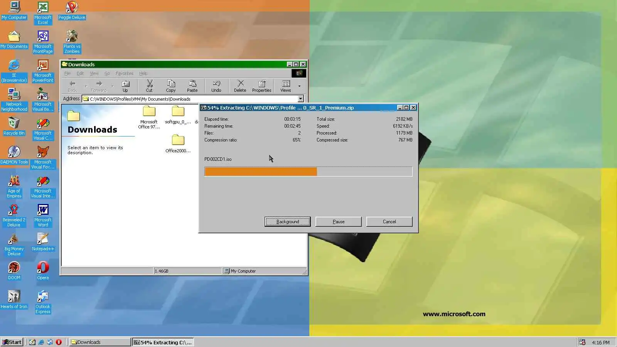Image resolution: width=617 pixels, height=347 pixels.
Task: Open My Documents desktop folder
Action: (14, 39)
